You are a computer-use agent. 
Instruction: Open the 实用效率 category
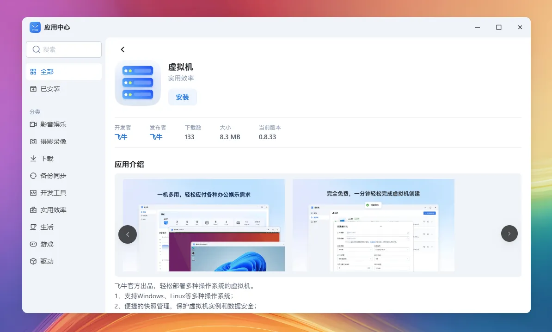(x=53, y=210)
